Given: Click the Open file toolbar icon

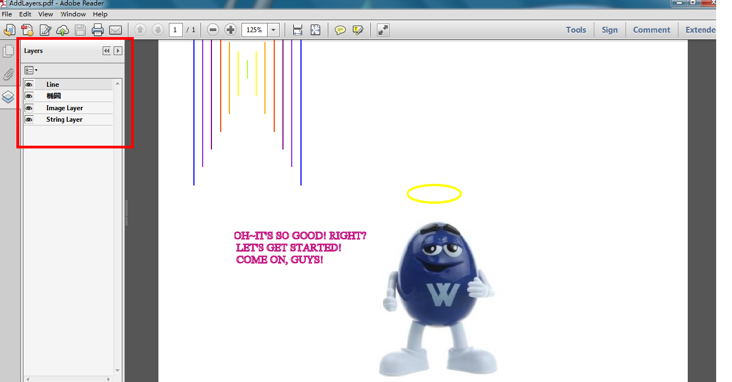Looking at the screenshot, I should coord(9,30).
